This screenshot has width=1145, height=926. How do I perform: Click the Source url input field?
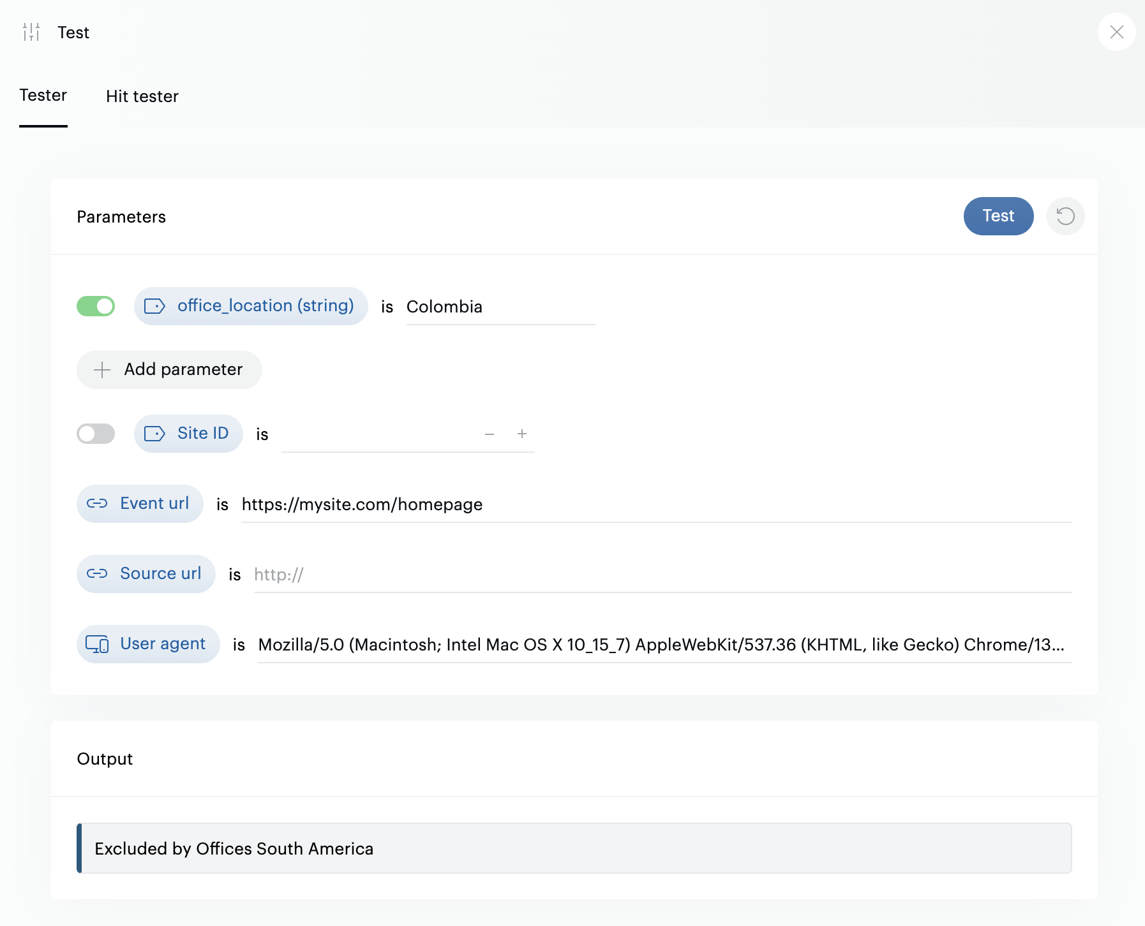[661, 575]
